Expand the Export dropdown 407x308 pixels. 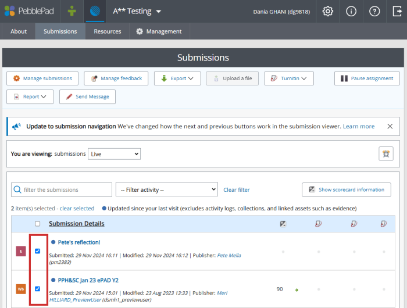click(177, 78)
